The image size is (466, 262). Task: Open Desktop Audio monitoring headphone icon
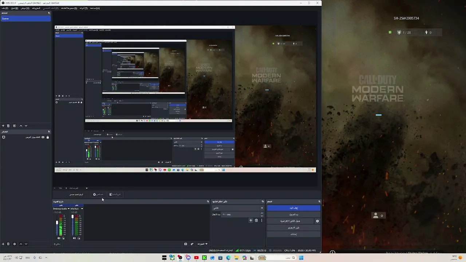[63, 238]
